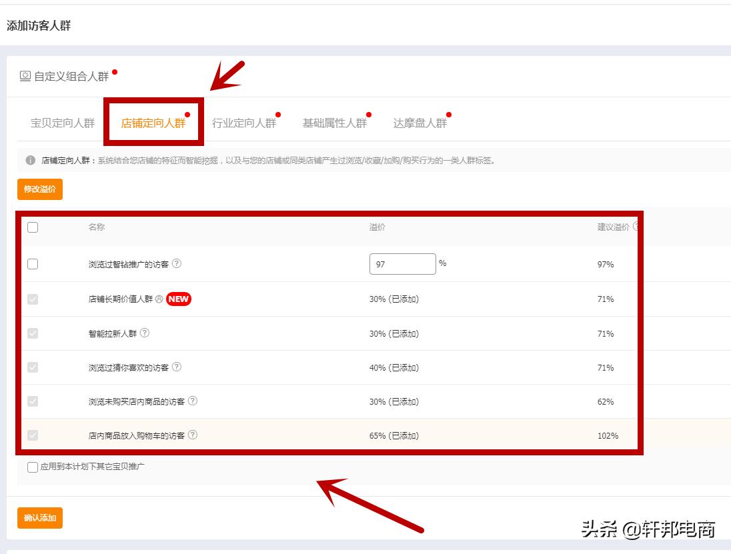The image size is (731, 554).
Task: Click the 建议溢价 column header
Action: tap(613, 227)
